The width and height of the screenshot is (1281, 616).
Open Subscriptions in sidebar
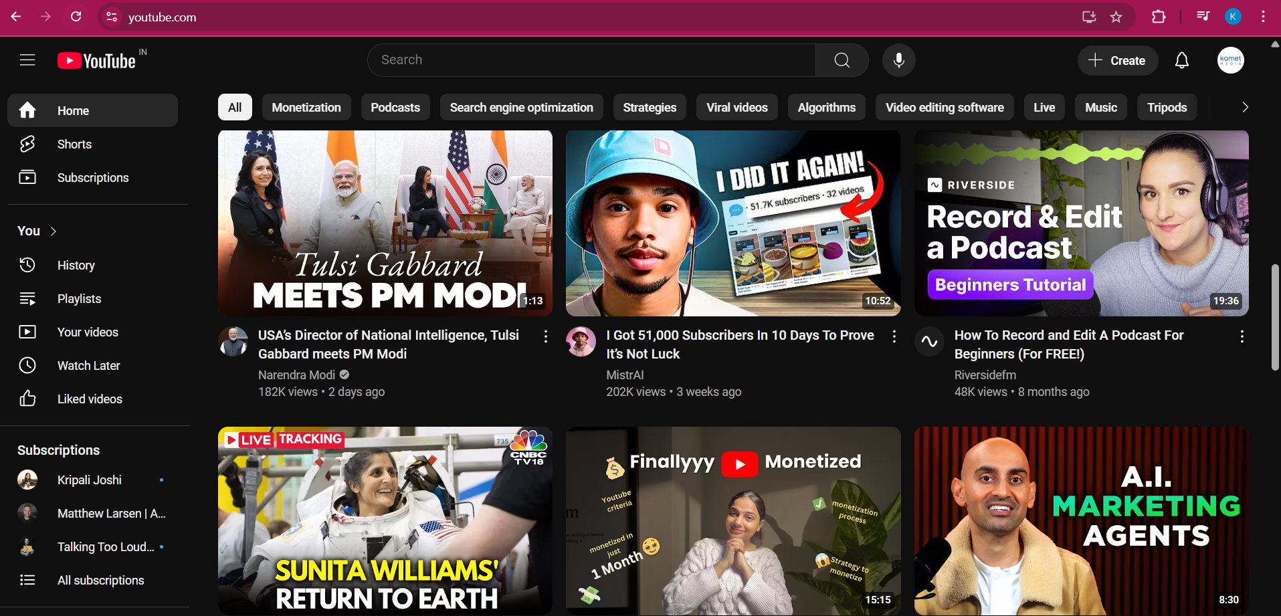(92, 177)
